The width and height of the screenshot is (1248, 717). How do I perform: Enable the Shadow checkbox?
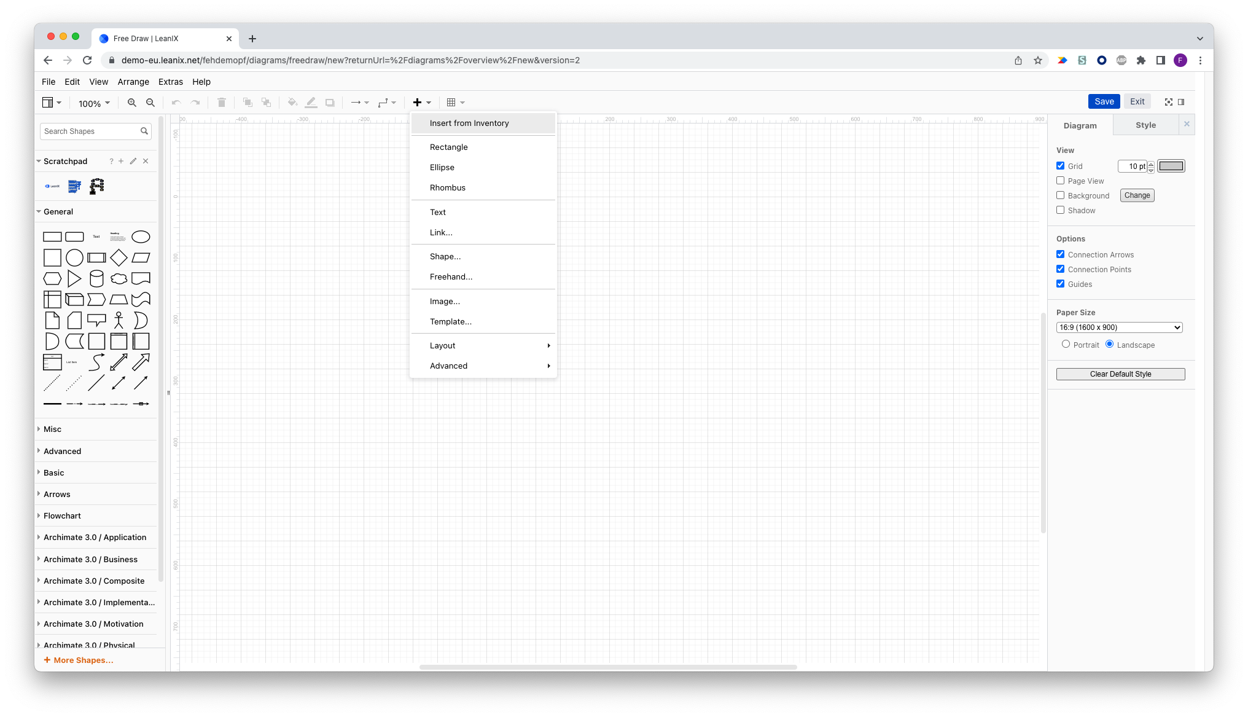pos(1060,210)
